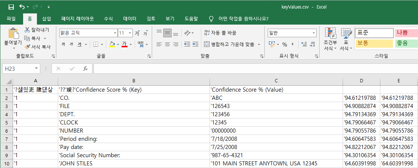Click the insert function fx icon
This screenshot has height=168, width=418.
click(x=85, y=69)
